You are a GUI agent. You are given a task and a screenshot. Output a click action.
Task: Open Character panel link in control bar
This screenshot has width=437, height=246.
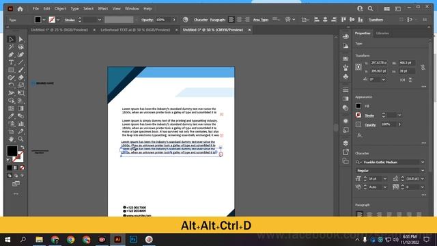[201, 20]
